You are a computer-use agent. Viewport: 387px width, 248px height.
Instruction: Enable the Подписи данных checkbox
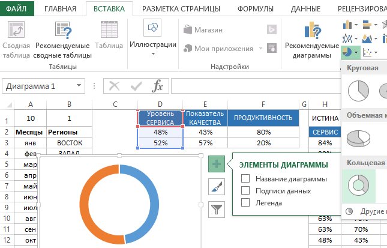(x=245, y=190)
